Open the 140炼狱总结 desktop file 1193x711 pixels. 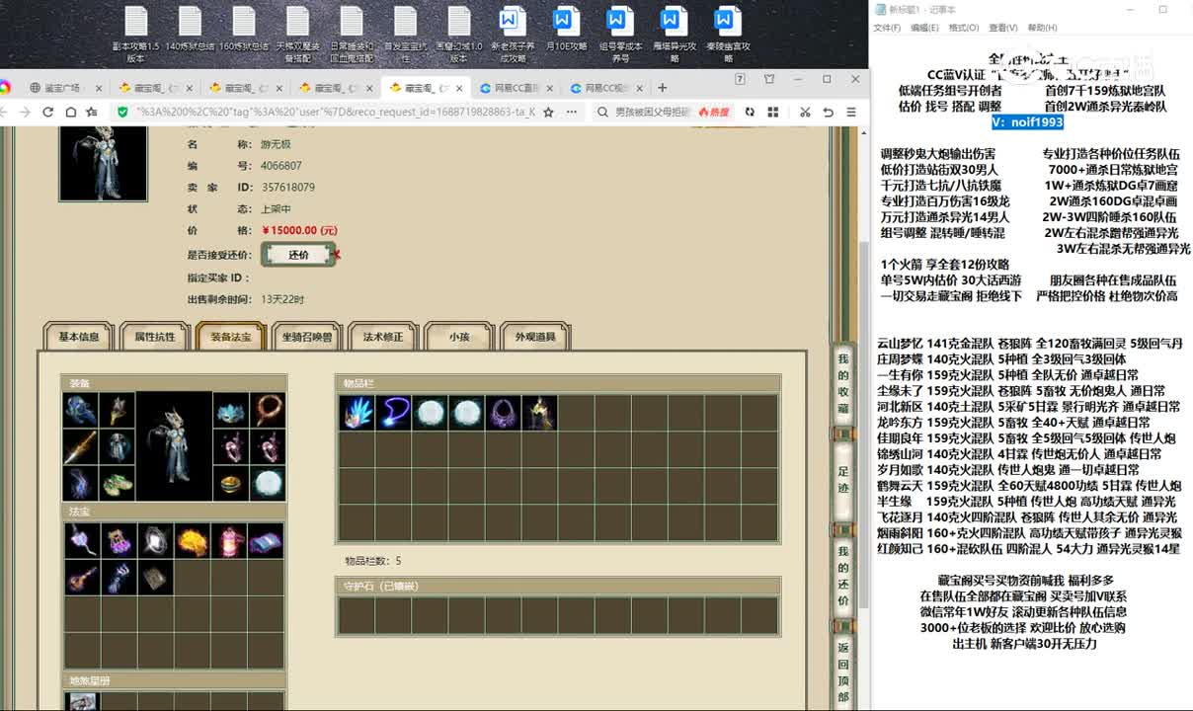[190, 30]
